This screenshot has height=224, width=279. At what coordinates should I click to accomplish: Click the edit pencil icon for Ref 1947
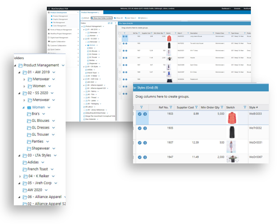[x=140, y=157]
